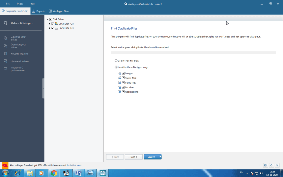This screenshot has height=177, width=283.
Task: Collapse the Disk Drives tree node
Action: click(x=48, y=19)
